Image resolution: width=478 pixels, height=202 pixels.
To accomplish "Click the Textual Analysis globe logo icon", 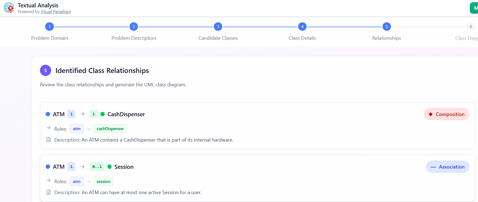I will [x=9, y=8].
